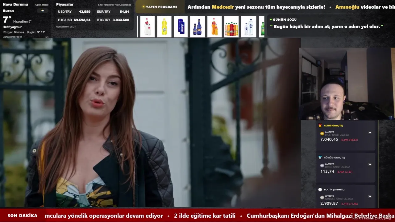
Task: Click the BTC/TRY 3.033.500 rate cell
Action: 113,20
